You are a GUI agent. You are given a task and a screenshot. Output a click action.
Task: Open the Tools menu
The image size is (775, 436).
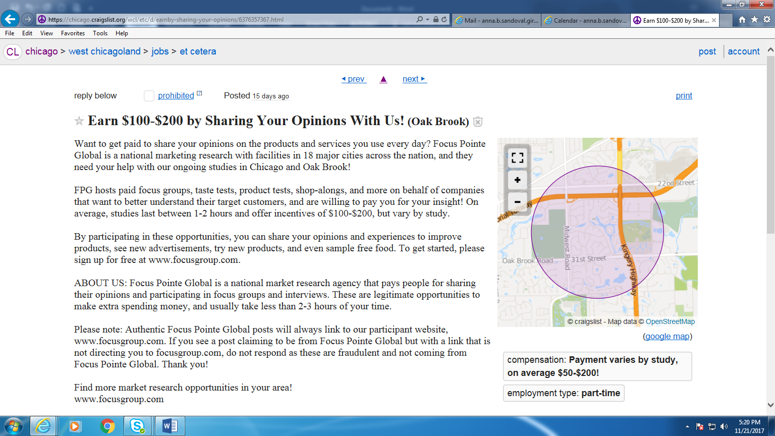tap(100, 33)
